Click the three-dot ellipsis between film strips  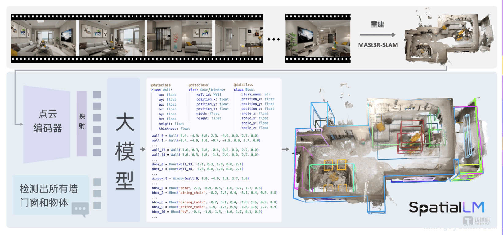274,39
